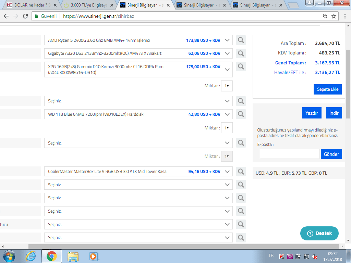This screenshot has width=351, height=263.
Task: Click search icon beside WD 1TB Blue Harddisk
Action: tap(241, 114)
